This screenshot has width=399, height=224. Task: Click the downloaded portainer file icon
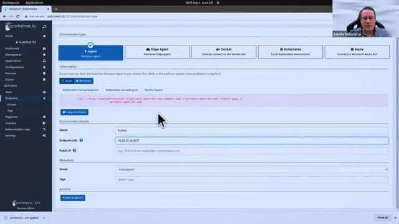point(6,218)
